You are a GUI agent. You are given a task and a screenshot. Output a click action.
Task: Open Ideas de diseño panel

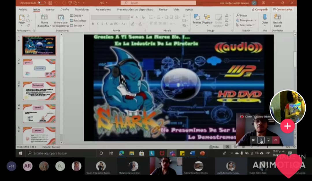[x=277, y=20]
